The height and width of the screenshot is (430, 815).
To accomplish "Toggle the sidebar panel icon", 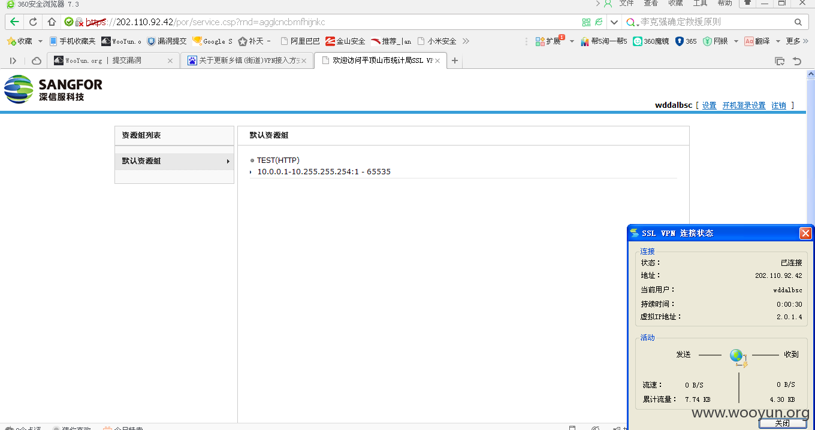I will pos(13,60).
